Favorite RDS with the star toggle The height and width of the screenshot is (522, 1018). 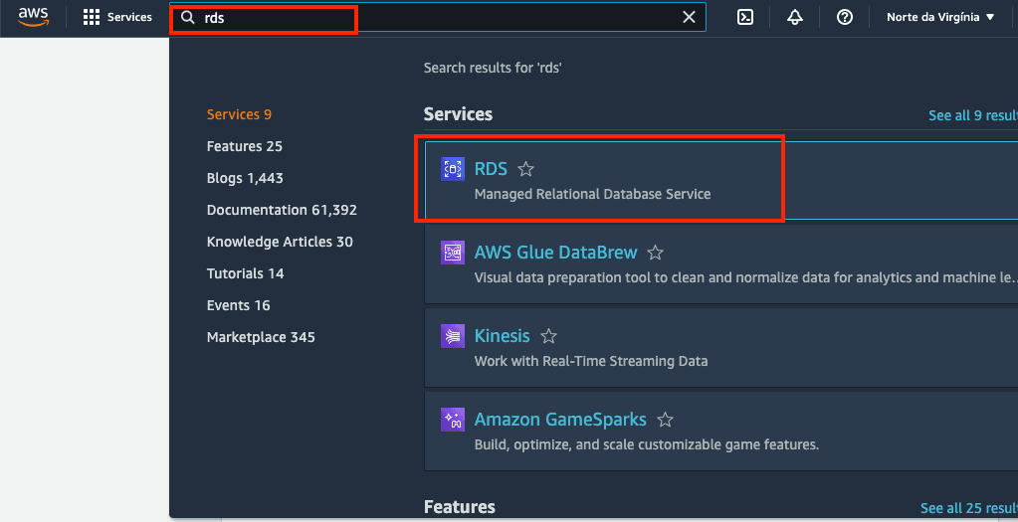526,170
